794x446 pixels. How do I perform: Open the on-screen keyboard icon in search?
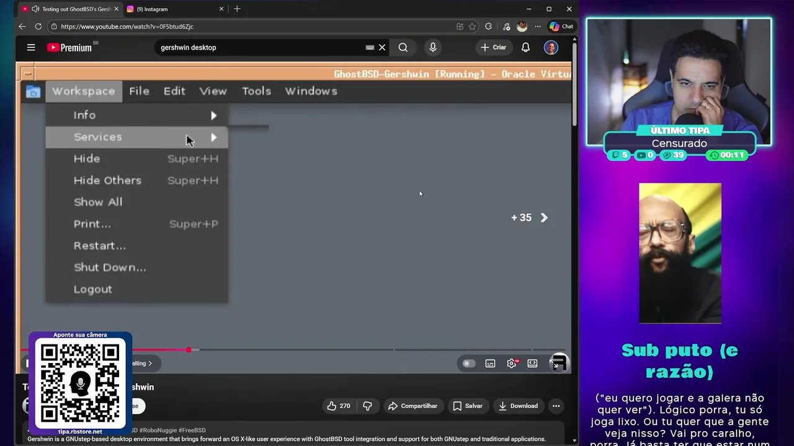coord(370,47)
